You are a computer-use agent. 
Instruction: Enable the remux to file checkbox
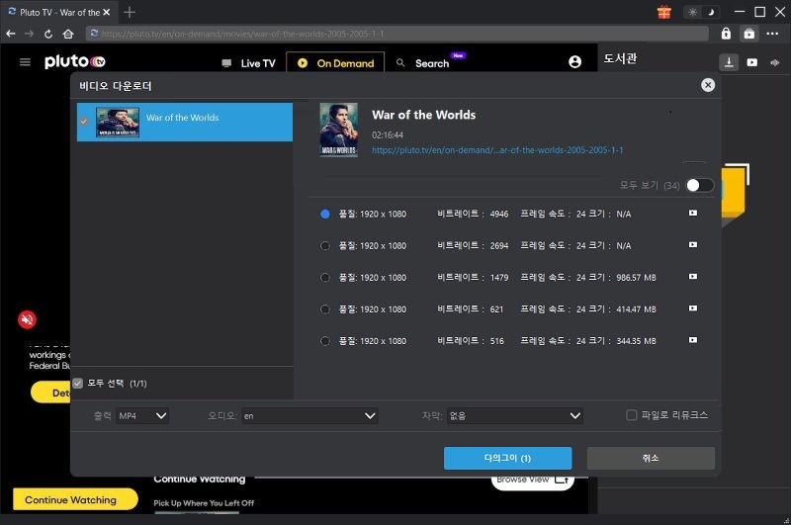coord(631,415)
